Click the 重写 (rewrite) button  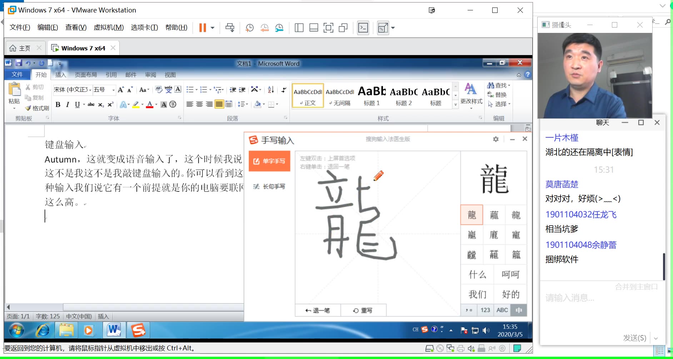(x=364, y=310)
